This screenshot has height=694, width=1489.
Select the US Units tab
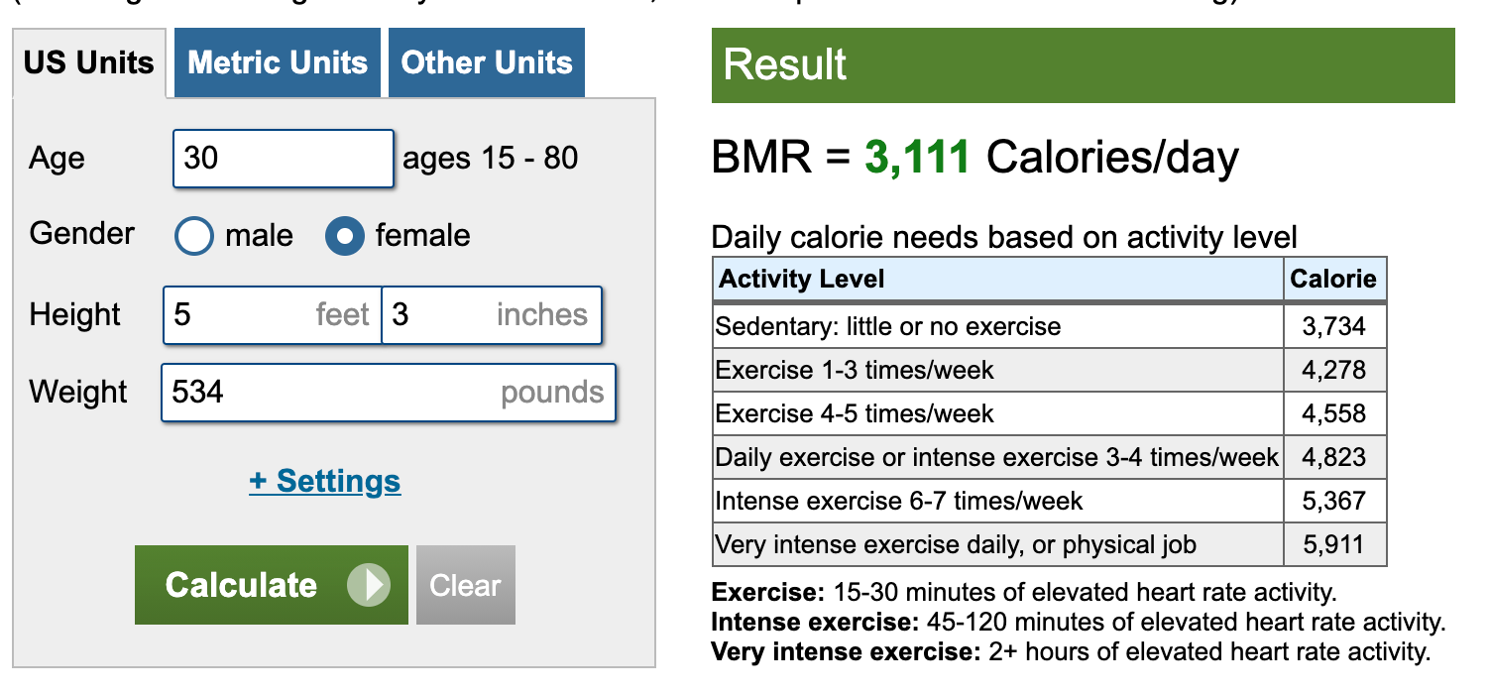[89, 63]
